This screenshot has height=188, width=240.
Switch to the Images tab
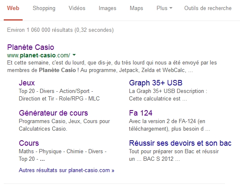pos(108,8)
